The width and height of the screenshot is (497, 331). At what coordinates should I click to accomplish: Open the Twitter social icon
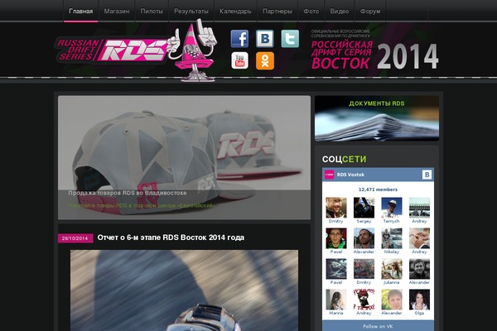click(x=290, y=39)
